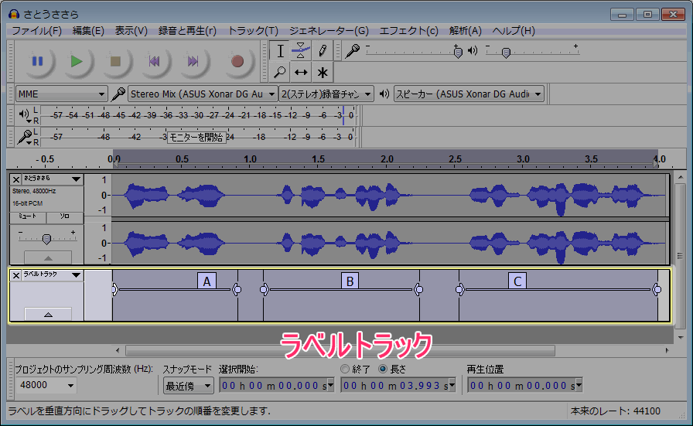Click the horizontal scrollbar under the tracks
This screenshot has width=693, height=426.
pyautogui.click(x=340, y=350)
